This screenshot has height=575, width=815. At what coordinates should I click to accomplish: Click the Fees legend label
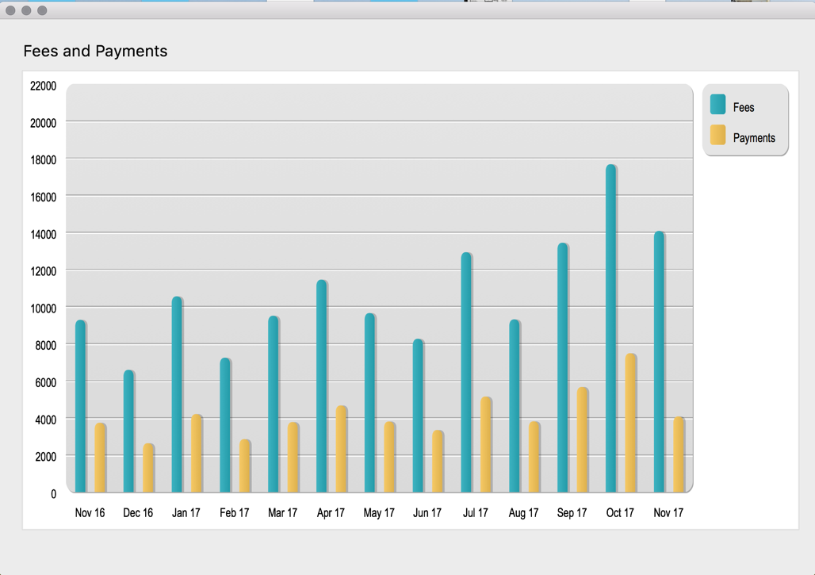point(744,106)
